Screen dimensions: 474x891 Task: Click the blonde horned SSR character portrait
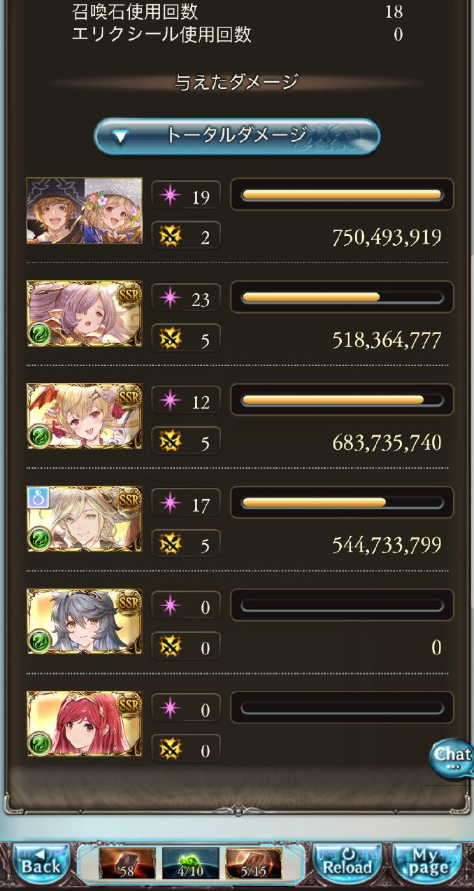pos(85,416)
